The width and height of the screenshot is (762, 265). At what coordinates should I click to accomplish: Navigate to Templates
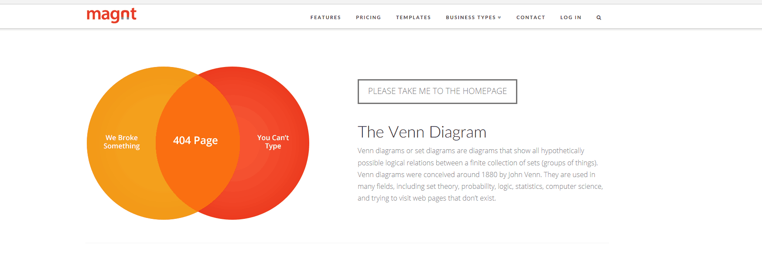(x=413, y=17)
